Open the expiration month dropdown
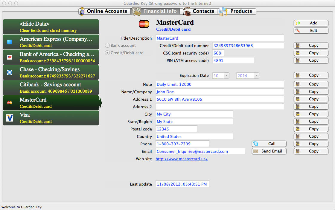Image resolution: width=335 pixels, height=210 pixels. click(226, 76)
